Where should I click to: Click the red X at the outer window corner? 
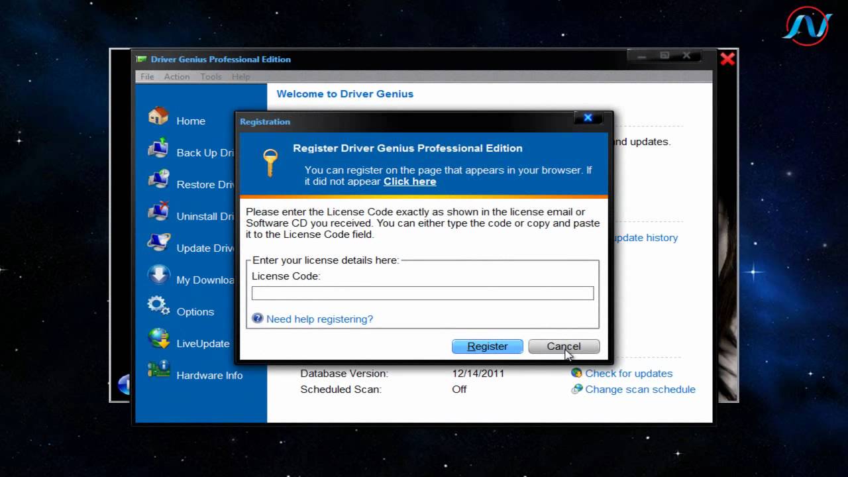(x=727, y=59)
